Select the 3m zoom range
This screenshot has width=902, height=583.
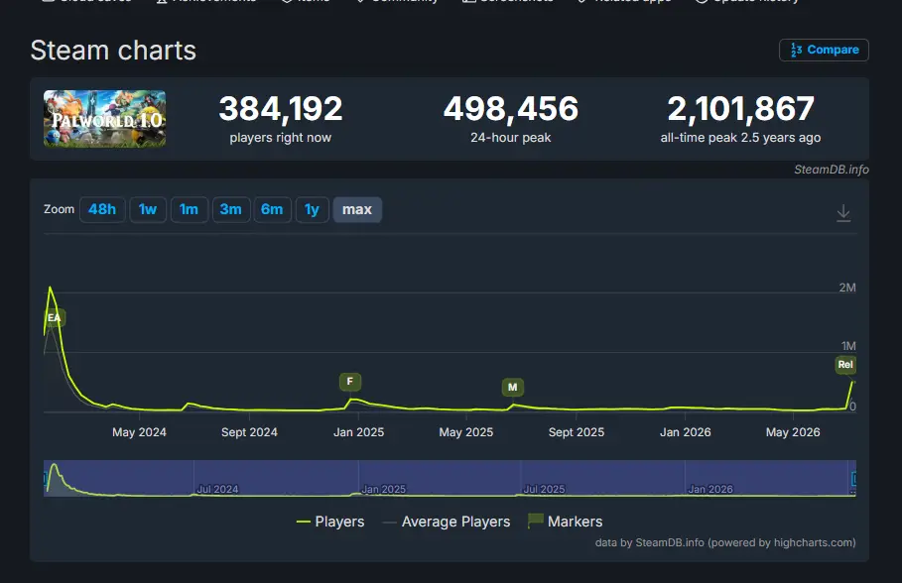tap(230, 210)
